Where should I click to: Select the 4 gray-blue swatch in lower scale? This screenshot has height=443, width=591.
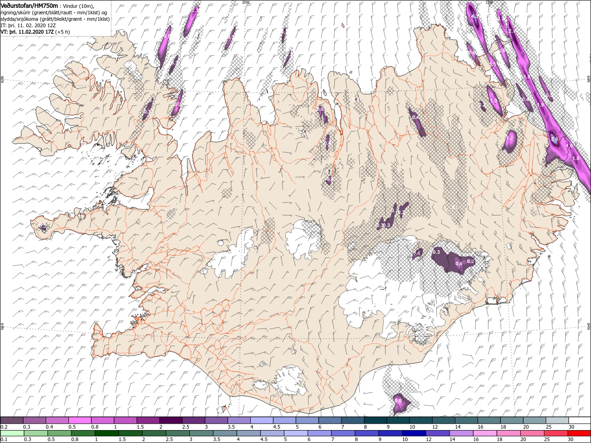248,433
